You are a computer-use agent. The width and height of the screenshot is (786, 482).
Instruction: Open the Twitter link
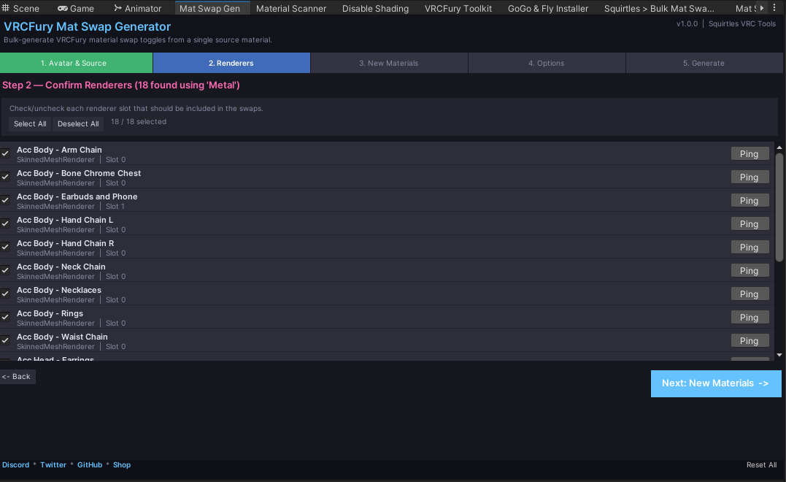coord(53,465)
